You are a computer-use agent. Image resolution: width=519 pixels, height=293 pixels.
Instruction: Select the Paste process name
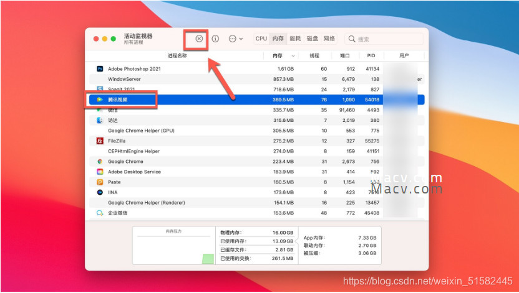click(114, 182)
